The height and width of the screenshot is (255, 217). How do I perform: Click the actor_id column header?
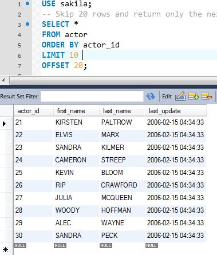33,111
